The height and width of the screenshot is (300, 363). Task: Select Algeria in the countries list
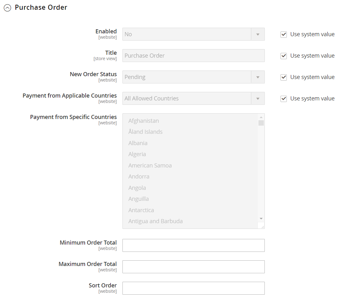190,154
